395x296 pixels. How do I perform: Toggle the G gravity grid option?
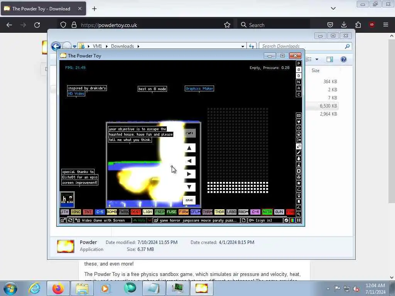click(299, 69)
